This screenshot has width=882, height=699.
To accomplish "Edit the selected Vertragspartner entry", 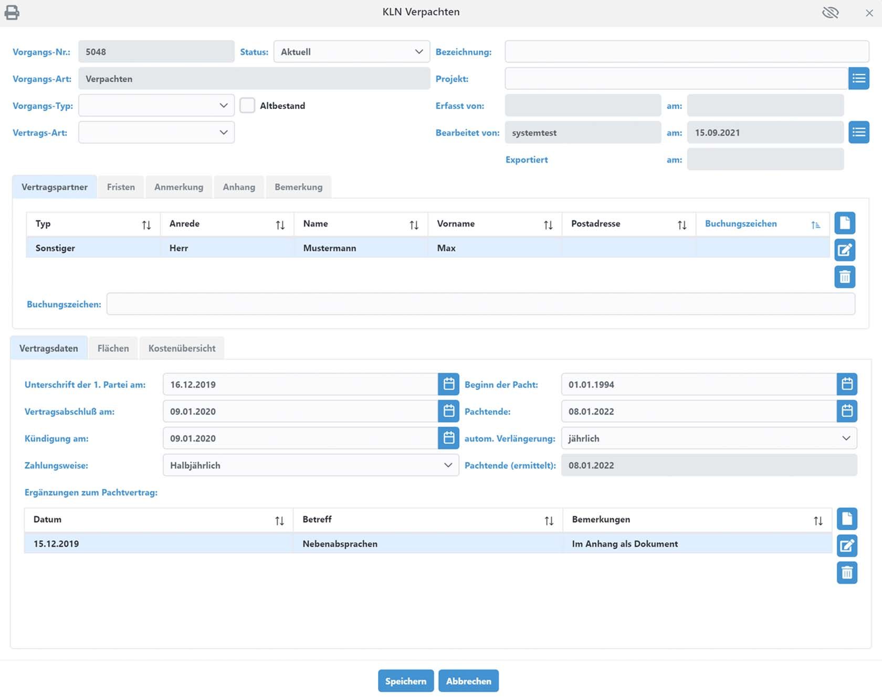I will [844, 250].
